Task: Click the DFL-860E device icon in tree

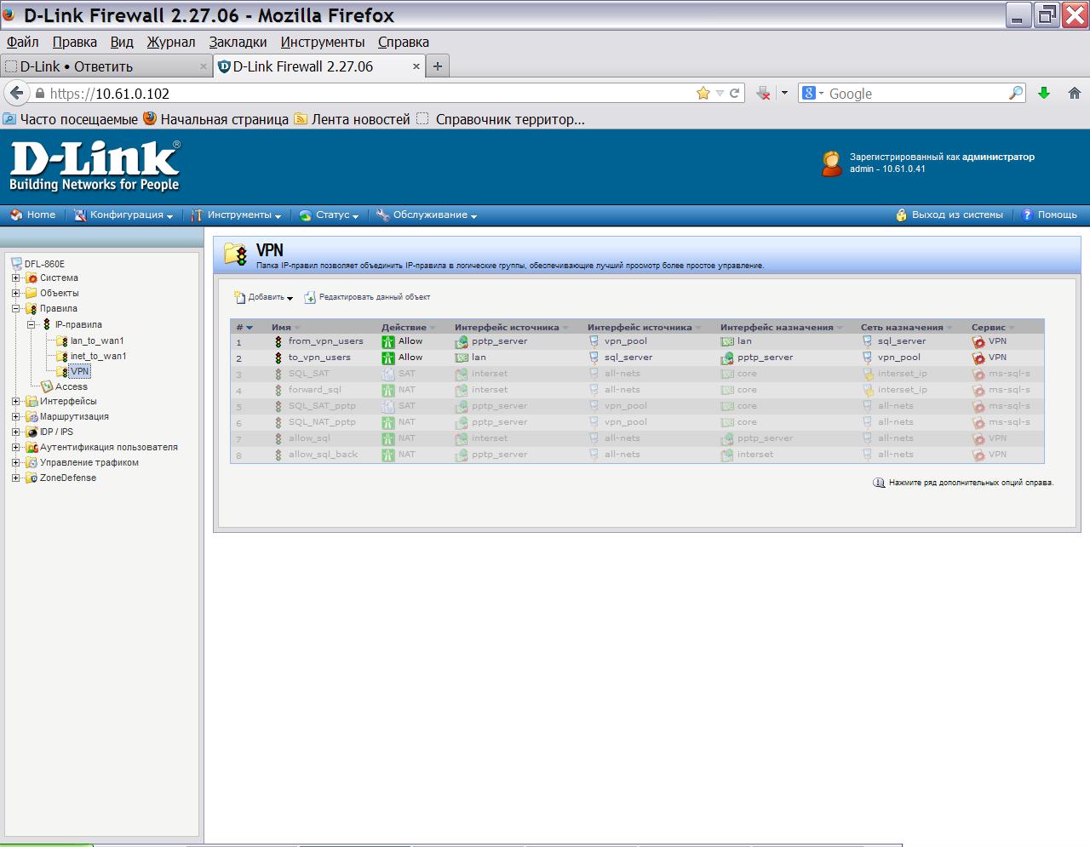Action: (16, 264)
